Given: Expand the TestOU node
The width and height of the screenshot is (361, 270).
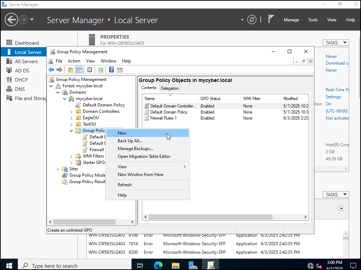Looking at the screenshot, I should pyautogui.click(x=71, y=124).
